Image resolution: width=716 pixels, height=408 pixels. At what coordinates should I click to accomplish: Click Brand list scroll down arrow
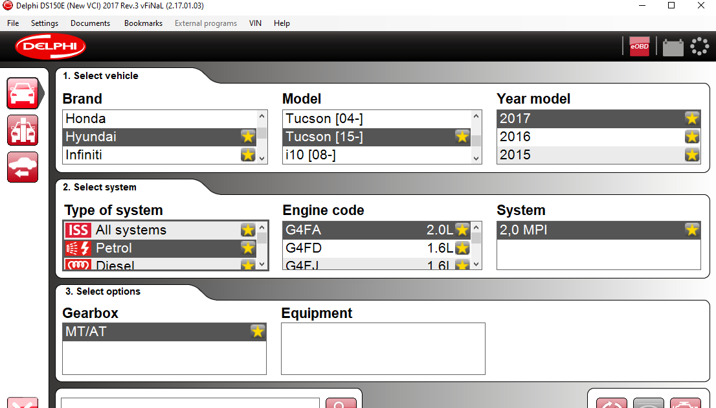point(262,158)
